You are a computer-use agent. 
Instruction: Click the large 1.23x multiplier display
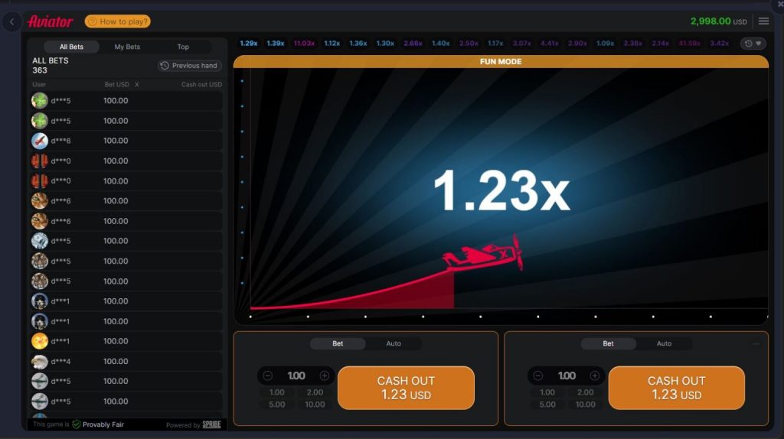pyautogui.click(x=501, y=190)
